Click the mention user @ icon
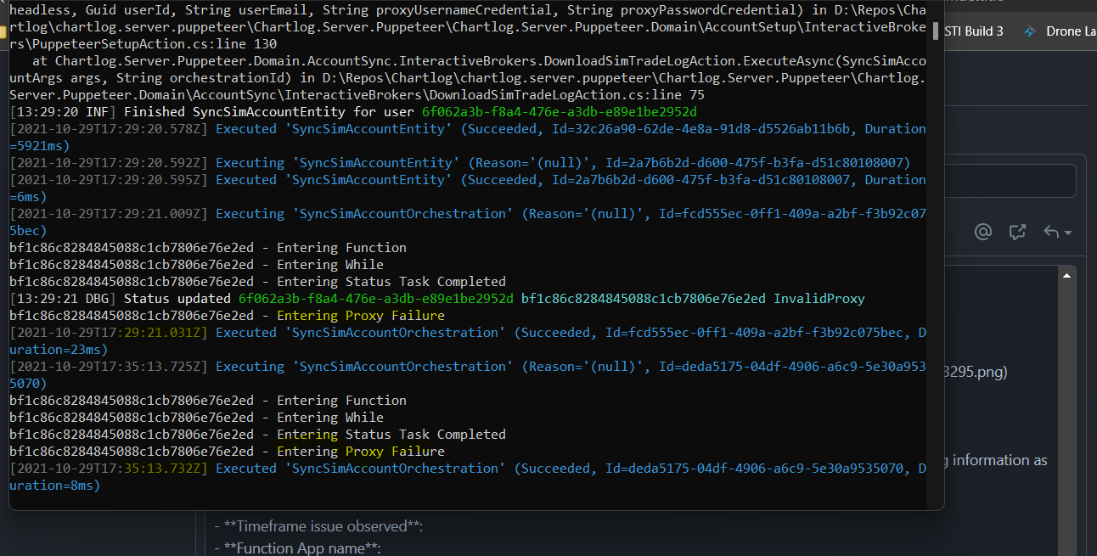 983,232
